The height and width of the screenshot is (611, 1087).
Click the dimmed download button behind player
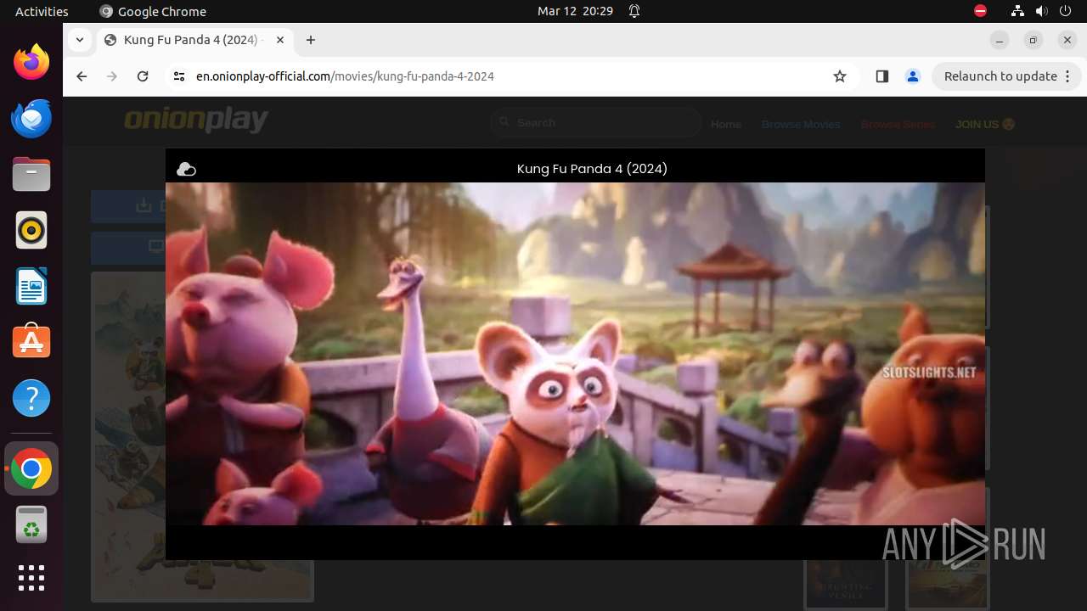(128, 205)
